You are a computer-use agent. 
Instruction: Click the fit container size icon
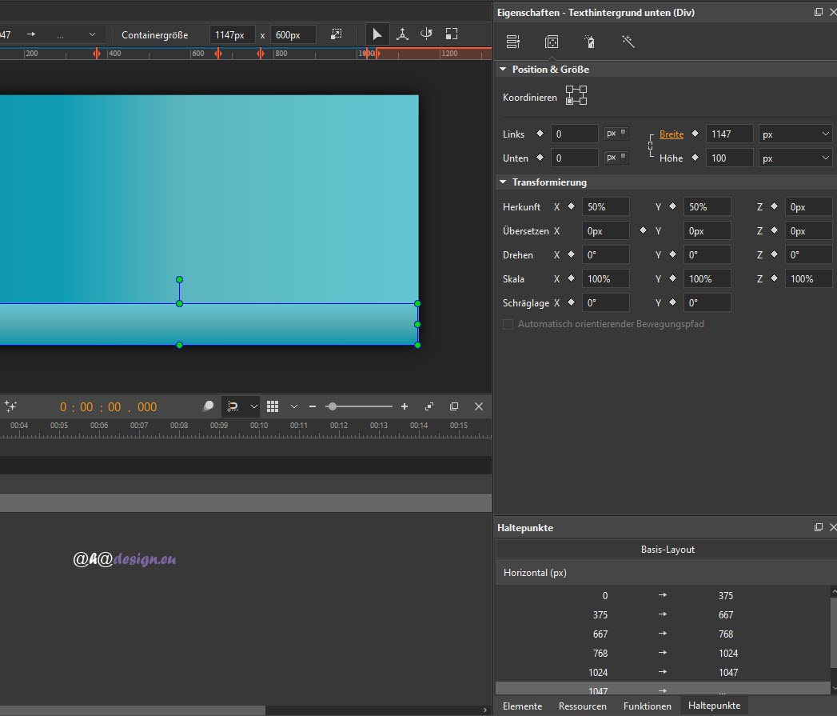coord(337,34)
